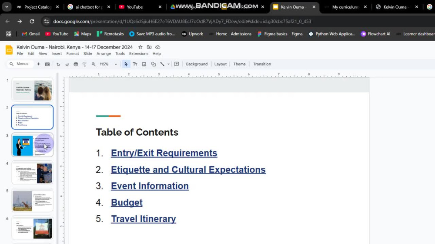Open the browser tab search dropdown
Image resolution: width=435 pixels, height=244 pixels.
point(7,7)
